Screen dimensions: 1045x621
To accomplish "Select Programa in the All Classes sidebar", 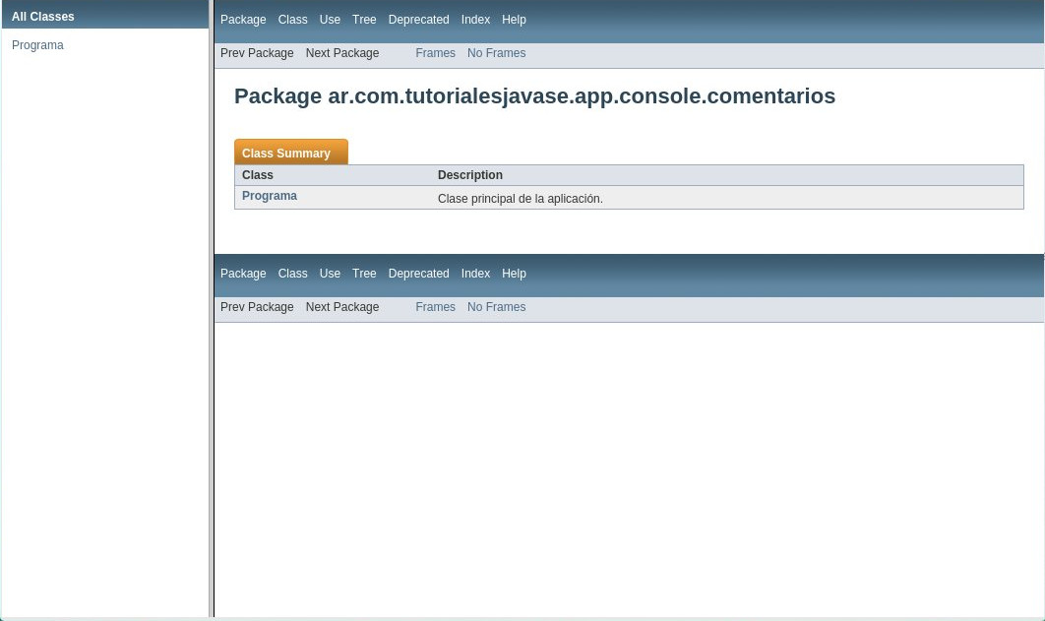I will pyautogui.click(x=37, y=45).
